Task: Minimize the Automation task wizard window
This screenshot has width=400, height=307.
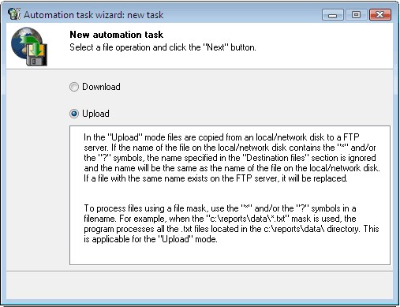Action: (x=332, y=15)
